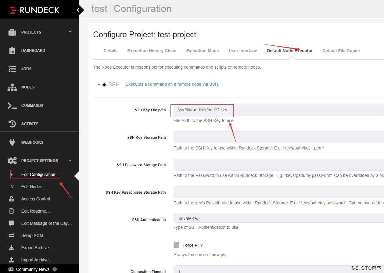Open the User Interface tab
The width and height of the screenshot is (384, 273).
point(243,51)
